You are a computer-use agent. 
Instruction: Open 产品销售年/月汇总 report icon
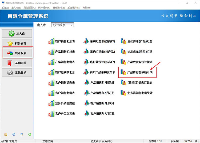[86, 93]
